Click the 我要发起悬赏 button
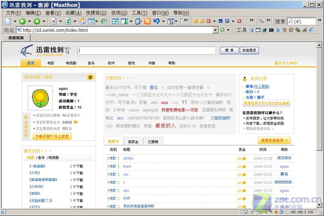The width and height of the screenshot is (324, 216). tap(274, 141)
